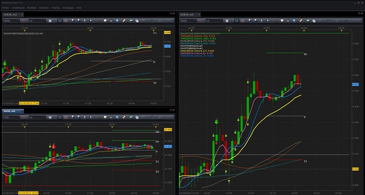Open the m5 timeframe dropdown in right chart

click(214, 21)
